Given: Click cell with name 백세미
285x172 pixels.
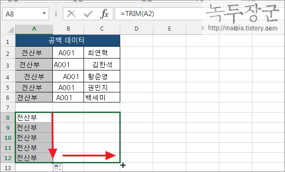Looking at the screenshot, I should click(102, 98).
